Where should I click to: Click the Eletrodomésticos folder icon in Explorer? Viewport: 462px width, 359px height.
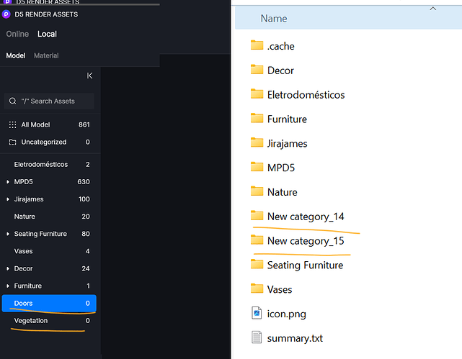click(257, 94)
